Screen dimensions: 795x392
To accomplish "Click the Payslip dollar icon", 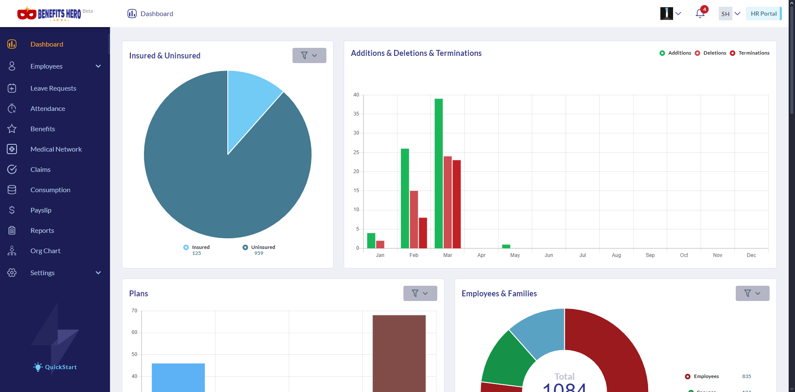I will 12,210.
